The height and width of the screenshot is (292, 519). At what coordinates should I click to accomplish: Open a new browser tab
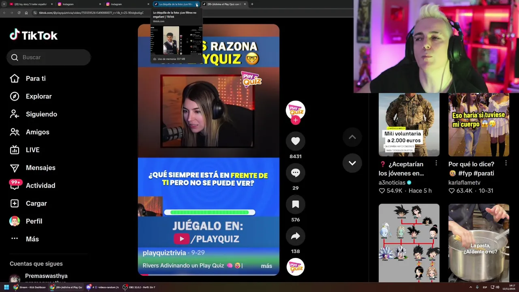[x=252, y=4]
